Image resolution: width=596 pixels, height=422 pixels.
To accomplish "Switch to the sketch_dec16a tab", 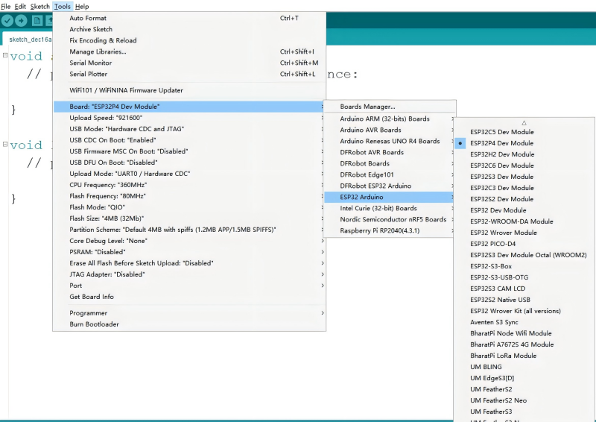I will (30, 40).
